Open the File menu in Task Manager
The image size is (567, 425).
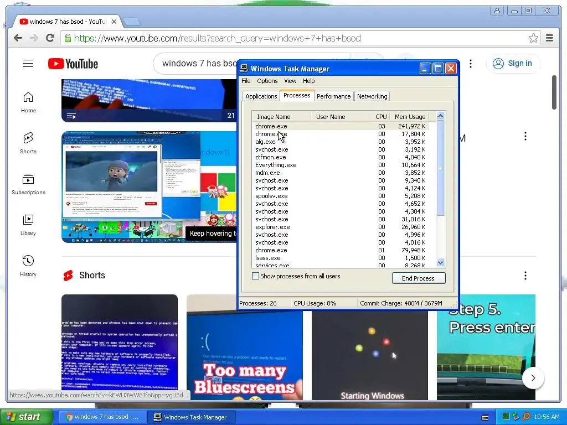246,81
